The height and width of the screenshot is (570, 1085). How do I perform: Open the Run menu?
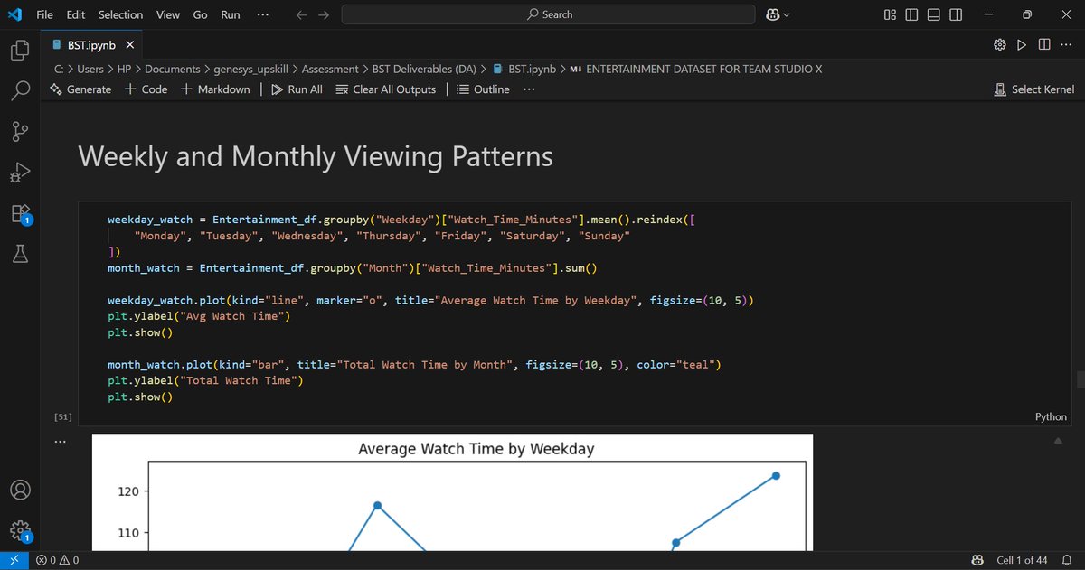click(x=231, y=14)
